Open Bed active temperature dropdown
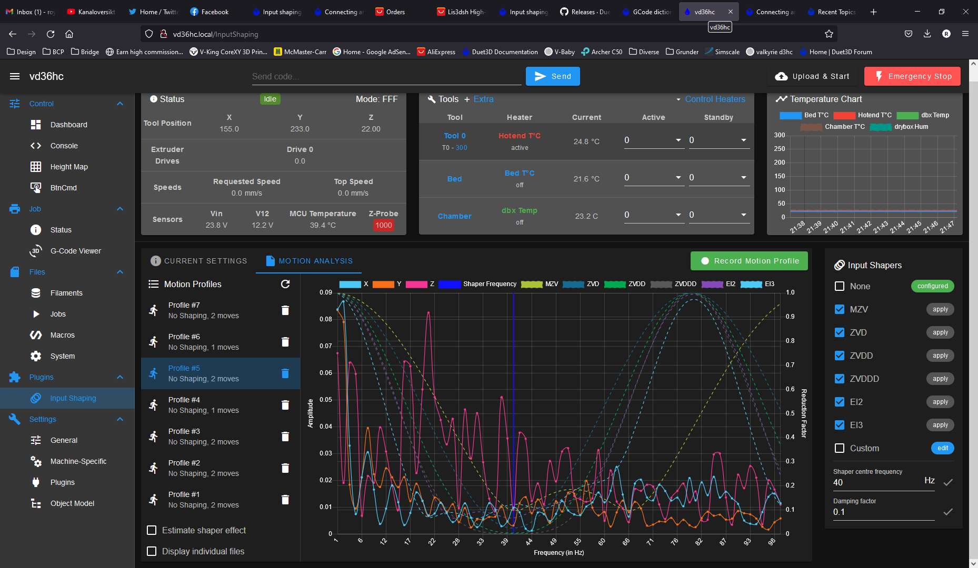The height and width of the screenshot is (568, 978). pos(678,177)
